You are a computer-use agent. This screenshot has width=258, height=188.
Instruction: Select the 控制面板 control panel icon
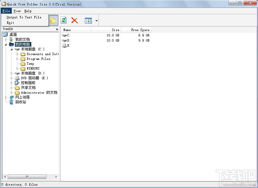17,83
